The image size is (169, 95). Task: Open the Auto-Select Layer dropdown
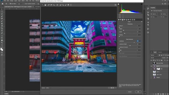[20, 4]
